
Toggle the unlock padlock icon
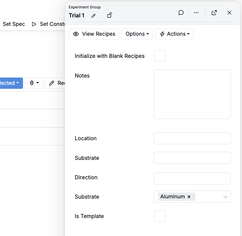tap(110, 15)
